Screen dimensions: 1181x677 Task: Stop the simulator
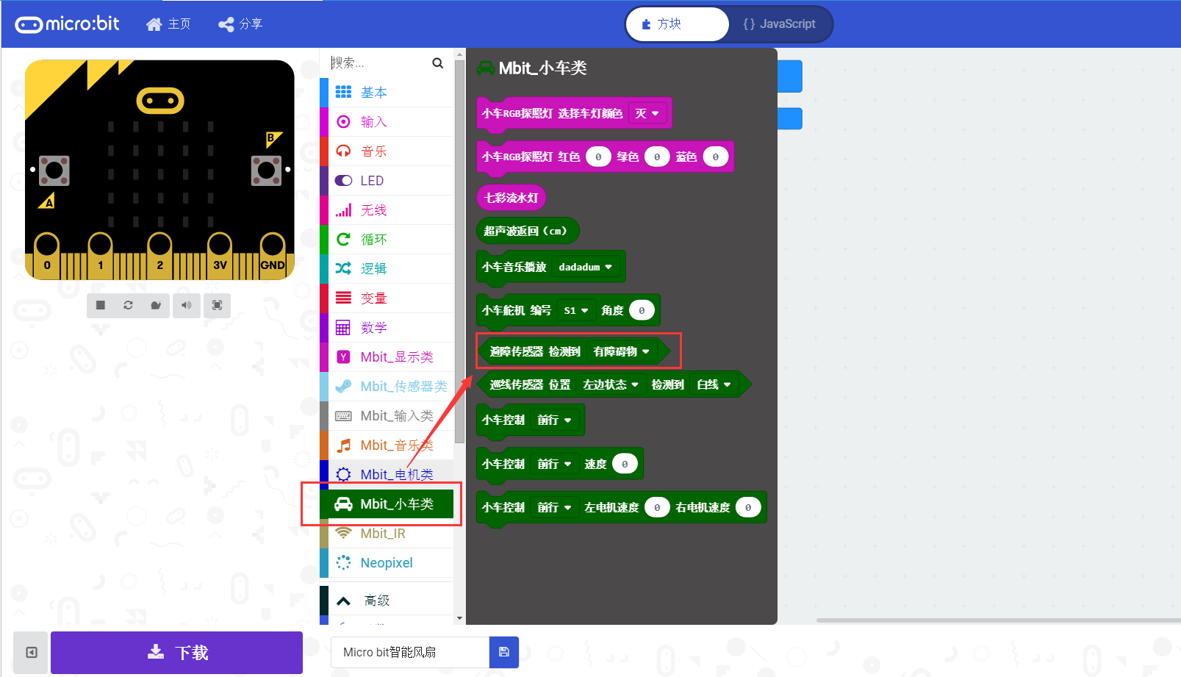(x=101, y=305)
